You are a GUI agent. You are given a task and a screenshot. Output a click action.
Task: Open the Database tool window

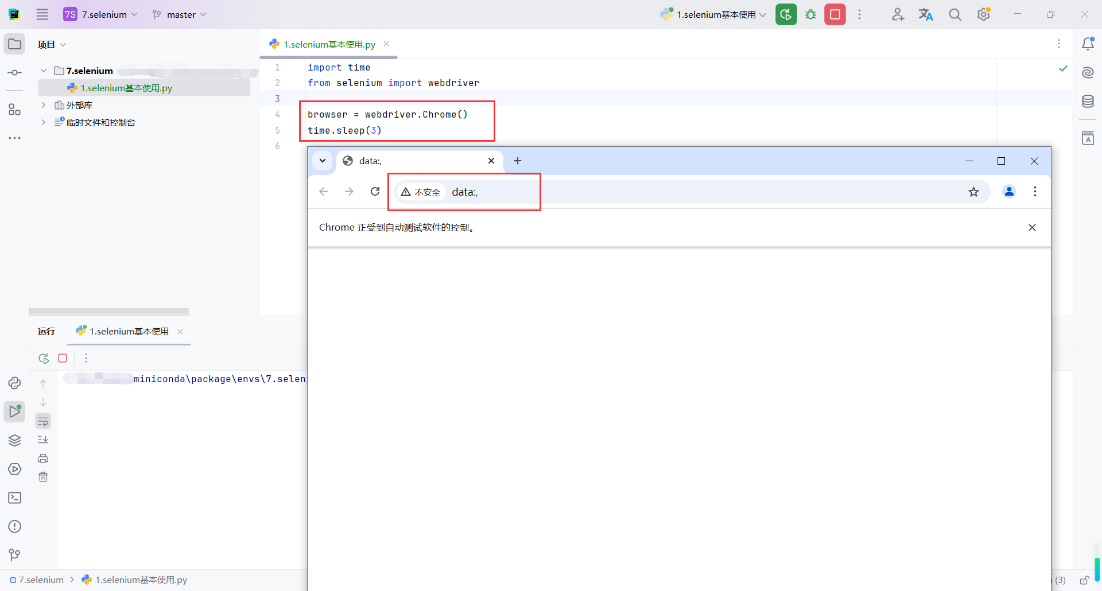(1088, 102)
